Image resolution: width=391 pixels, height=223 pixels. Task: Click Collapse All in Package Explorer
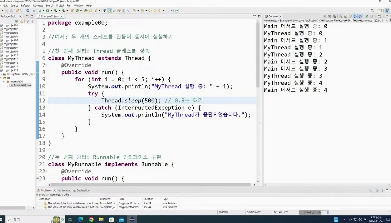pos(17,21)
